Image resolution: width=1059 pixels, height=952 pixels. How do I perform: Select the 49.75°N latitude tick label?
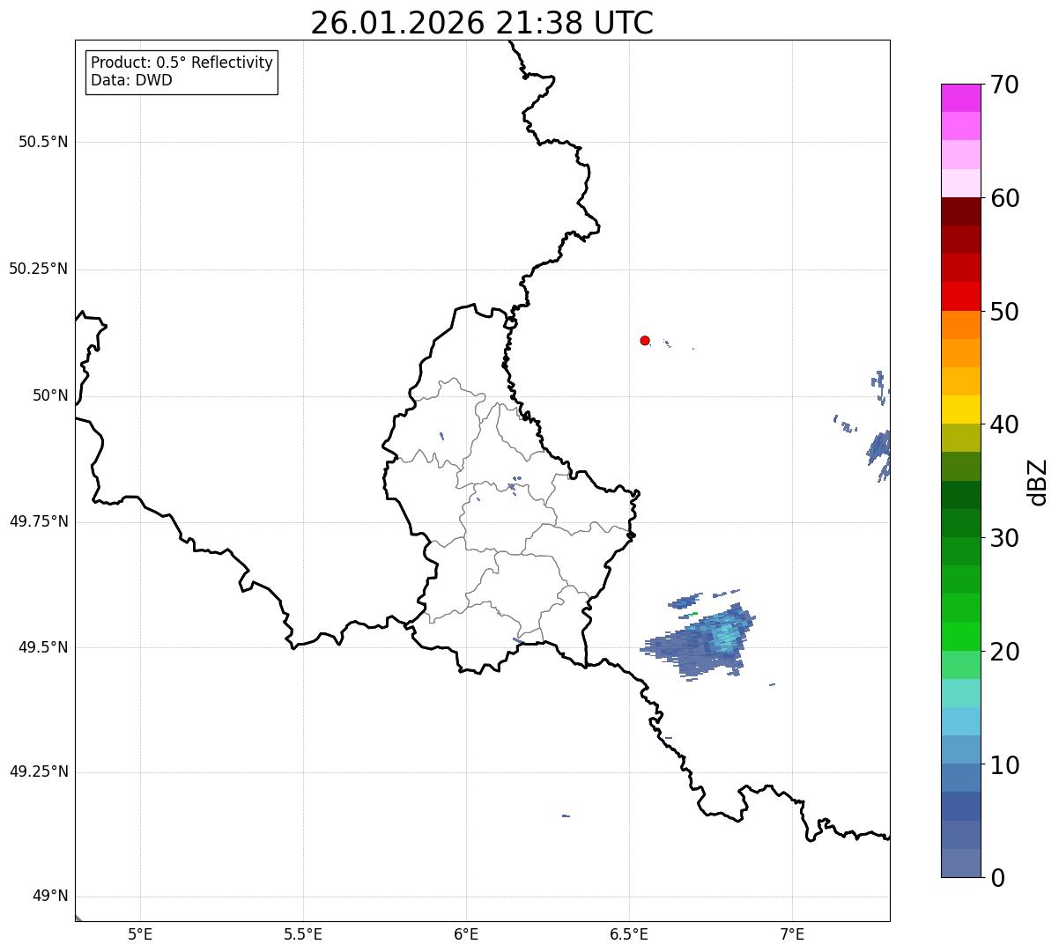click(38, 521)
